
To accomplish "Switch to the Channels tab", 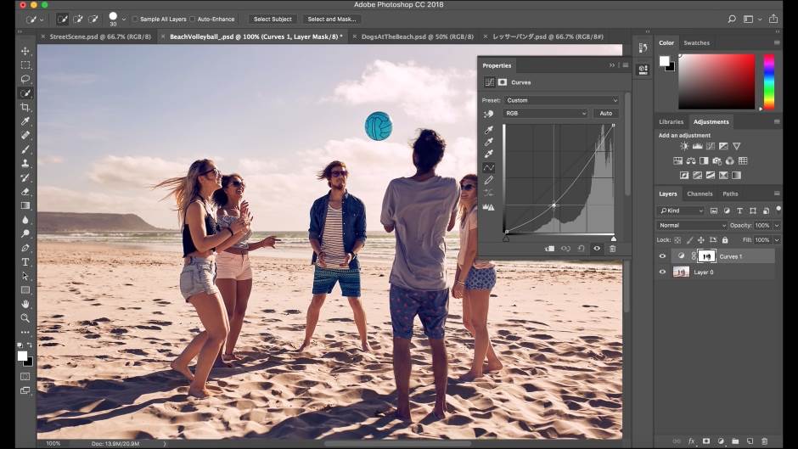I will click(700, 194).
